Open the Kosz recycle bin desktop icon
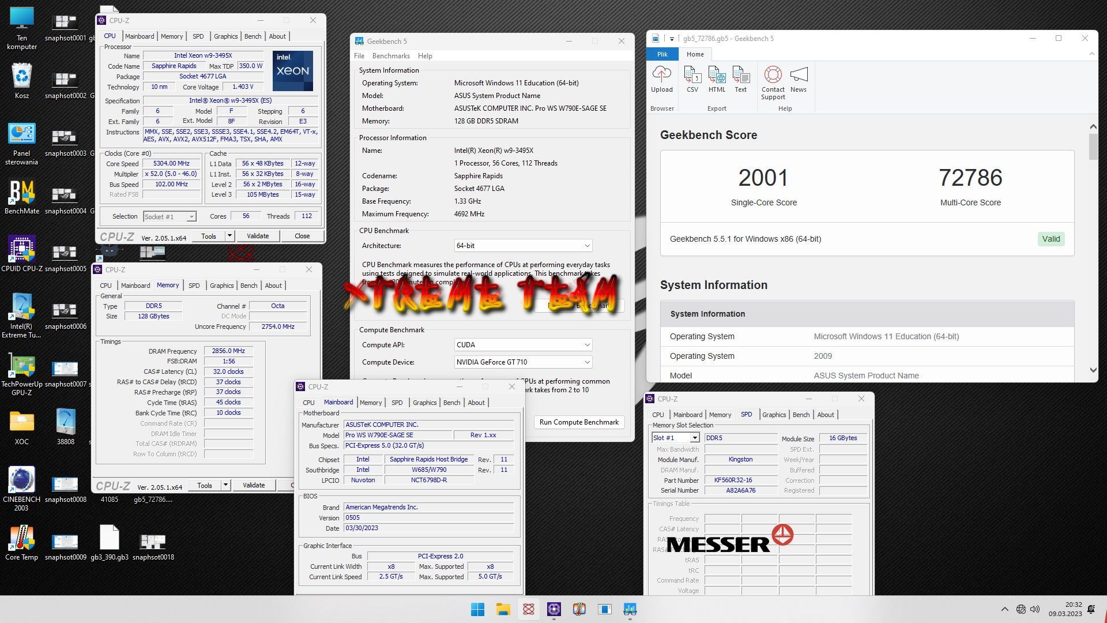 click(x=22, y=81)
